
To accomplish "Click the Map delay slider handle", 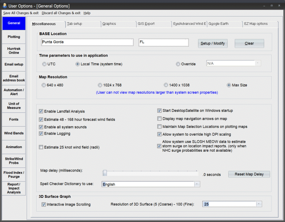I will (105, 173).
